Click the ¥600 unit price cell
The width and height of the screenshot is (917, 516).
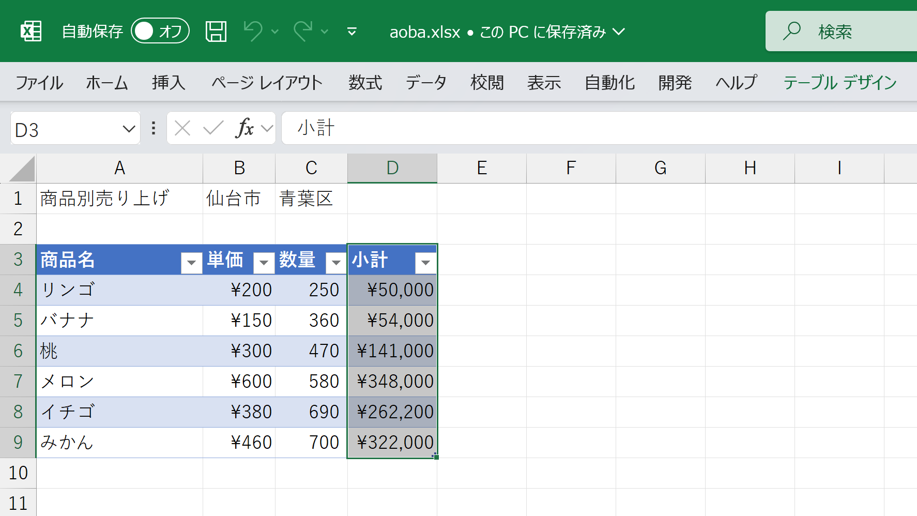[x=239, y=382]
